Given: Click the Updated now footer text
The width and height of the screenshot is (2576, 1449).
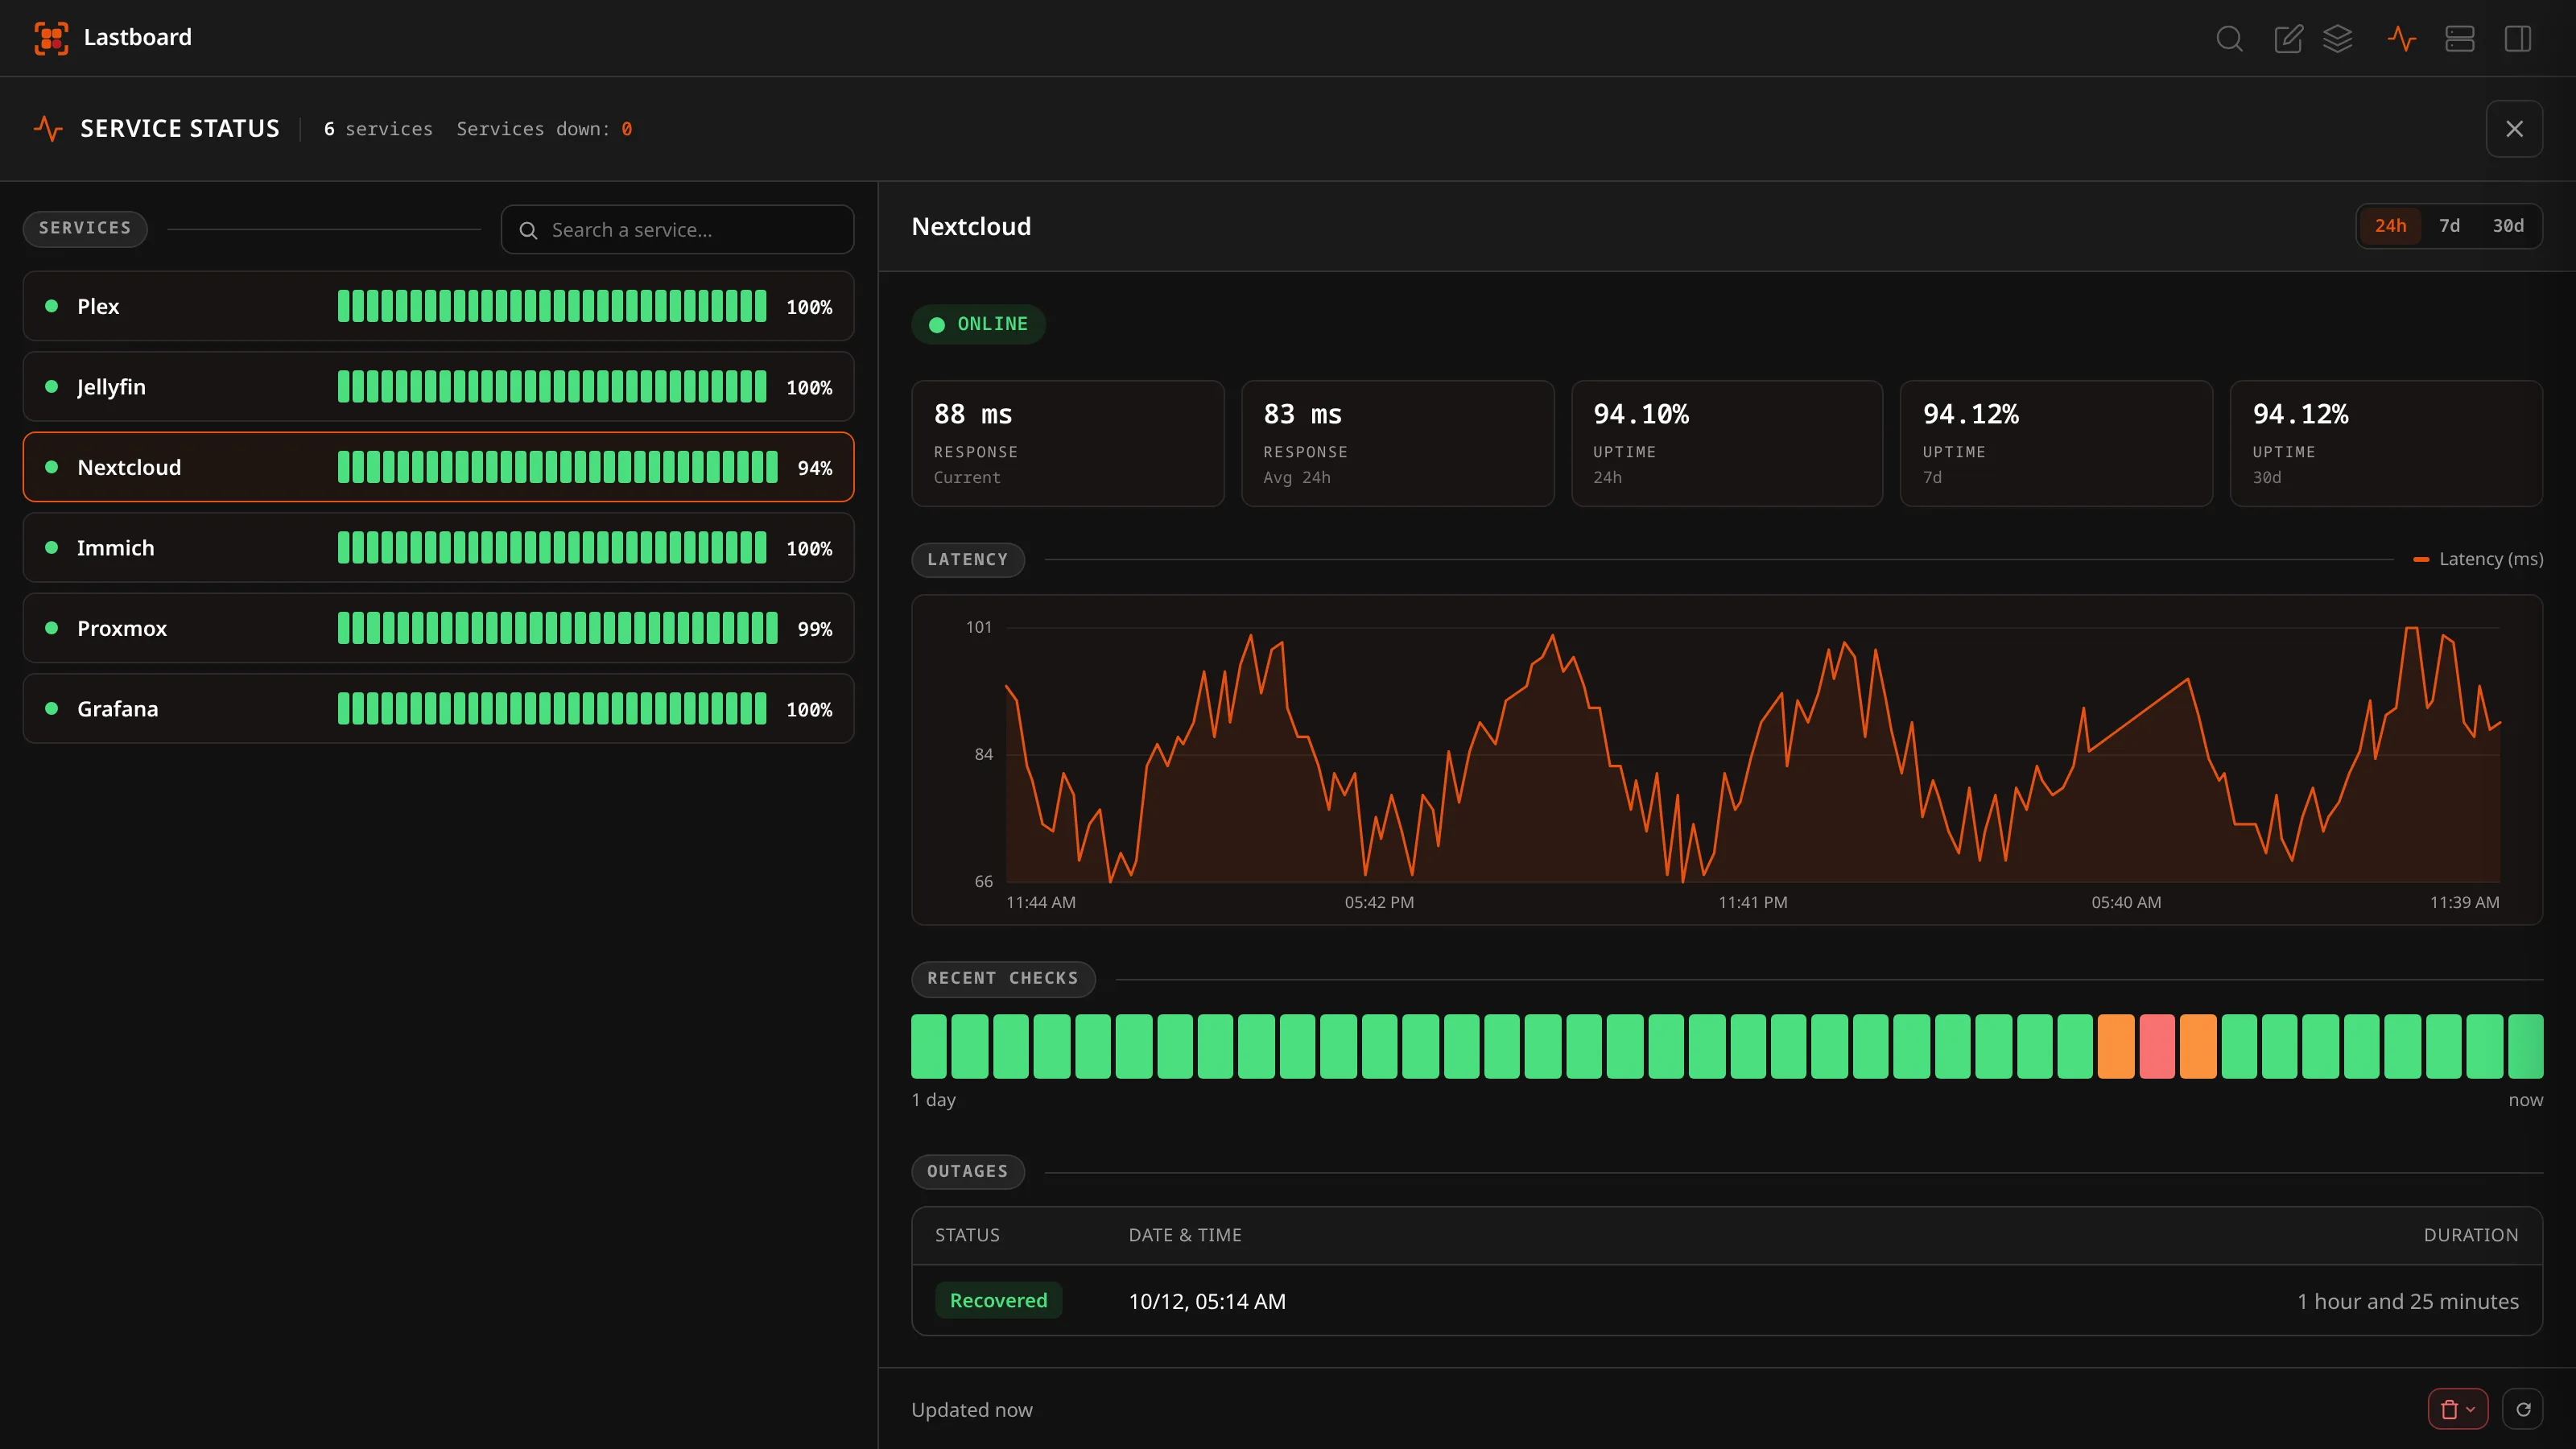Looking at the screenshot, I should [x=972, y=1409].
